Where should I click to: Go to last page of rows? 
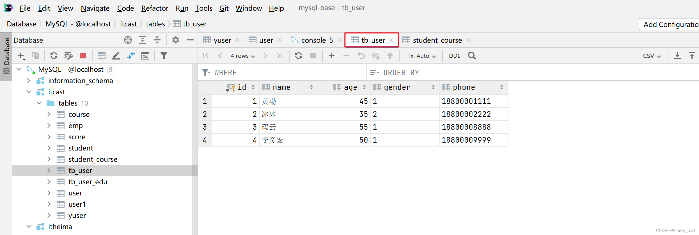coord(279,56)
